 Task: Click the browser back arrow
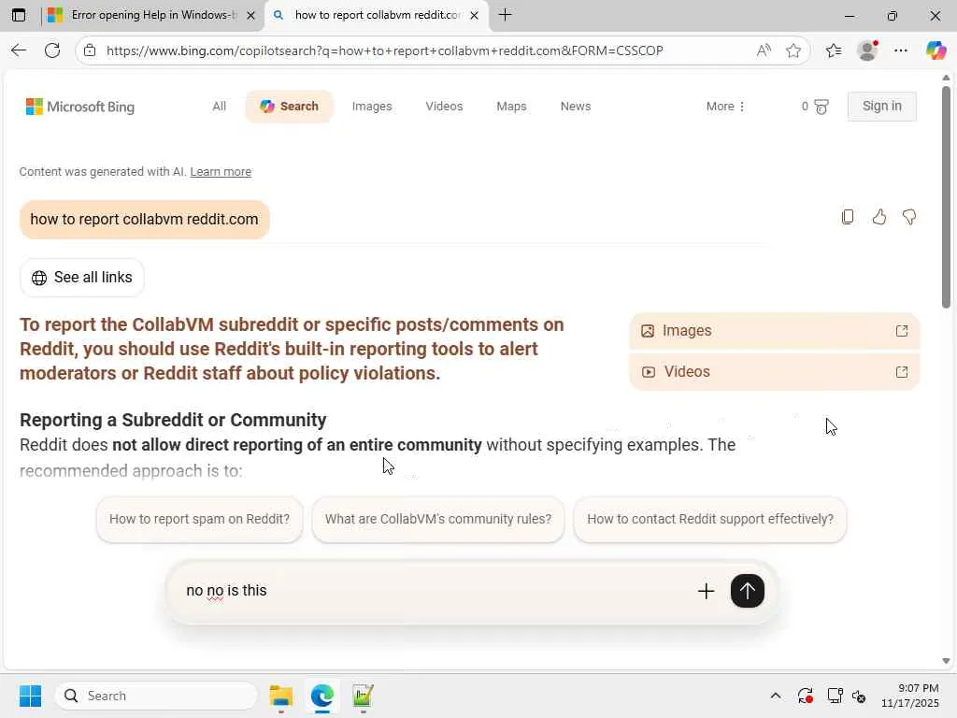(x=19, y=50)
